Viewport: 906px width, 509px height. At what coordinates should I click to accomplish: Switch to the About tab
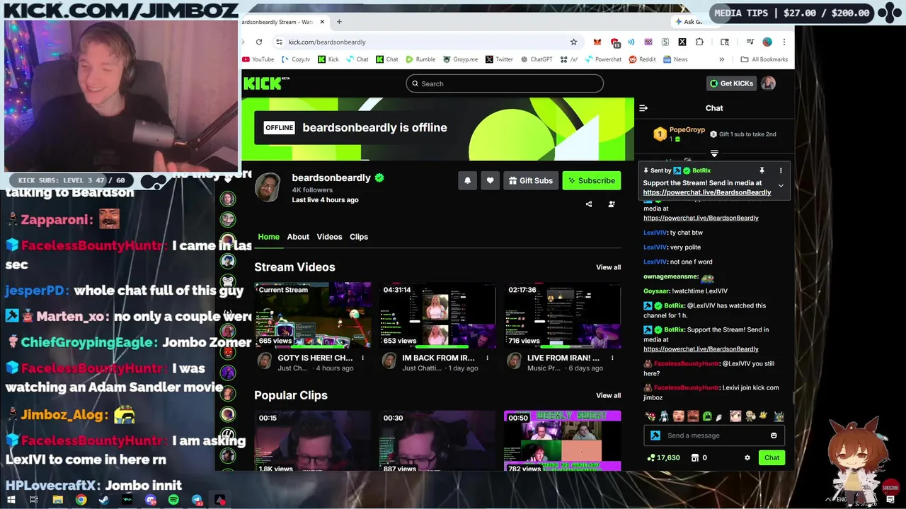[298, 237]
